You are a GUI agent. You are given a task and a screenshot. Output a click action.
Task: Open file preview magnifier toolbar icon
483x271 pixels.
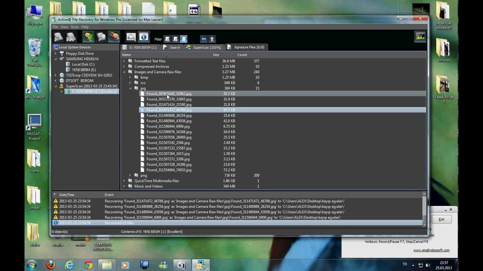(131, 37)
